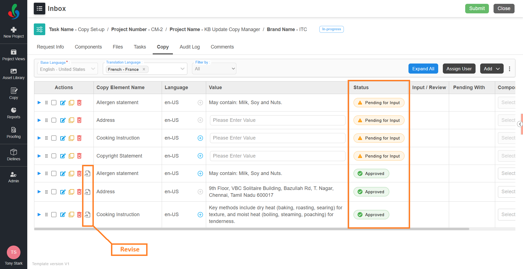Duplicate the first Allergen statement row
523x269 pixels.
click(71, 103)
